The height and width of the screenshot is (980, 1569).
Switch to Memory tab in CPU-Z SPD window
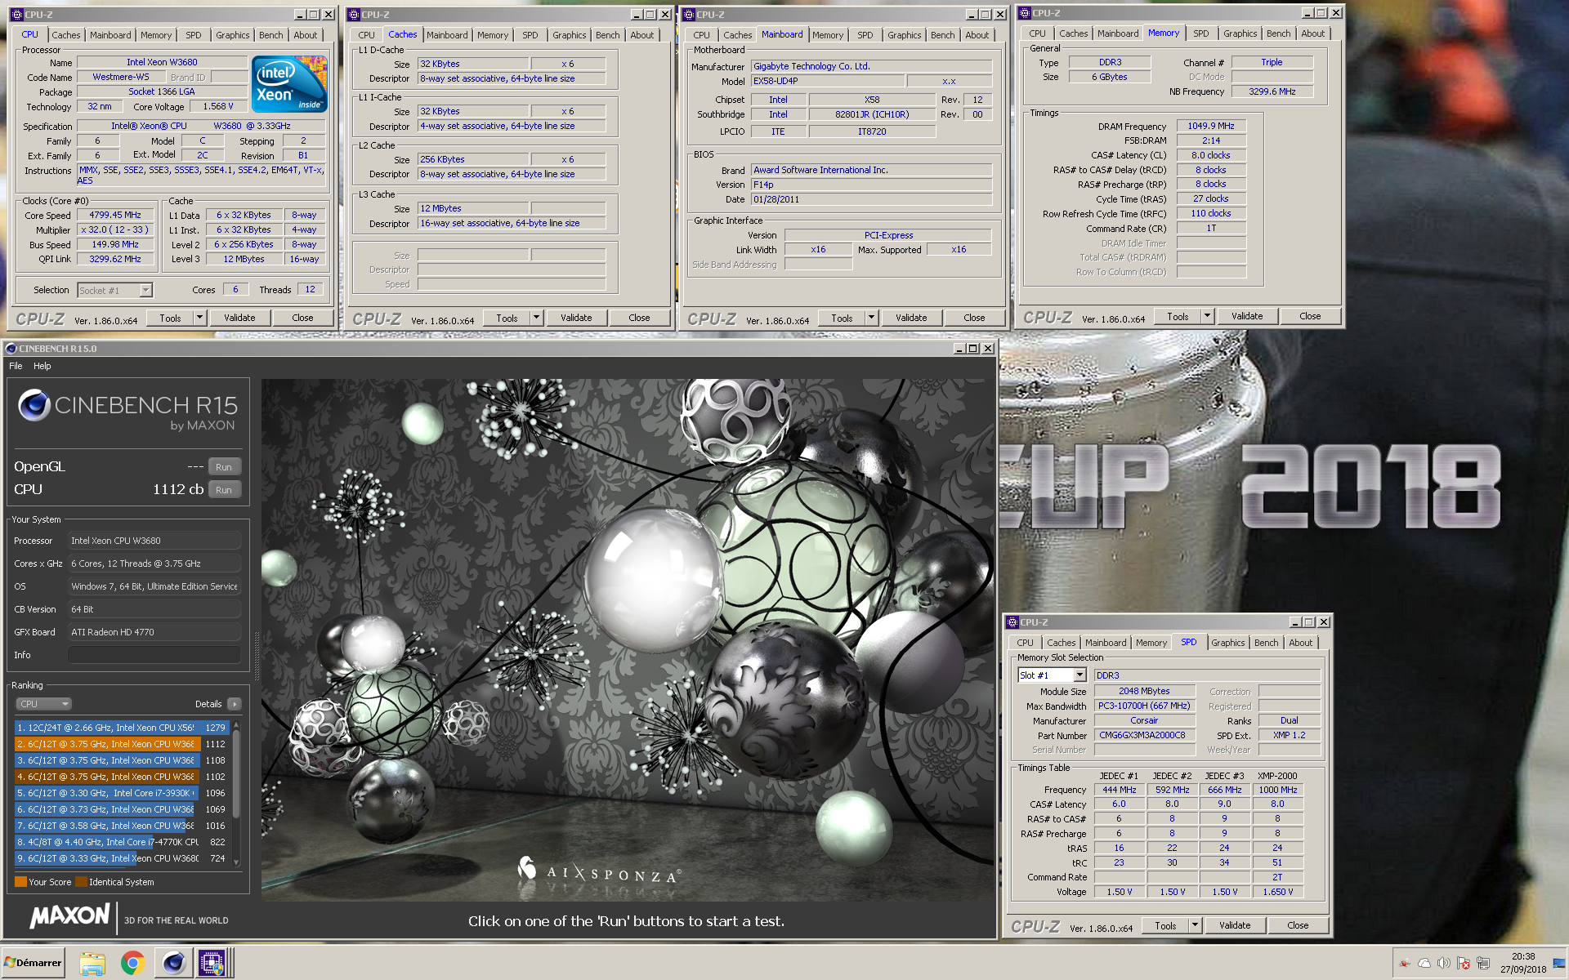pyautogui.click(x=1151, y=643)
